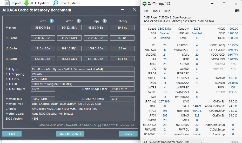Click the L1 Cache Write value 1175.7 GB/s
This screenshot has height=143, width=242.
point(69,38)
